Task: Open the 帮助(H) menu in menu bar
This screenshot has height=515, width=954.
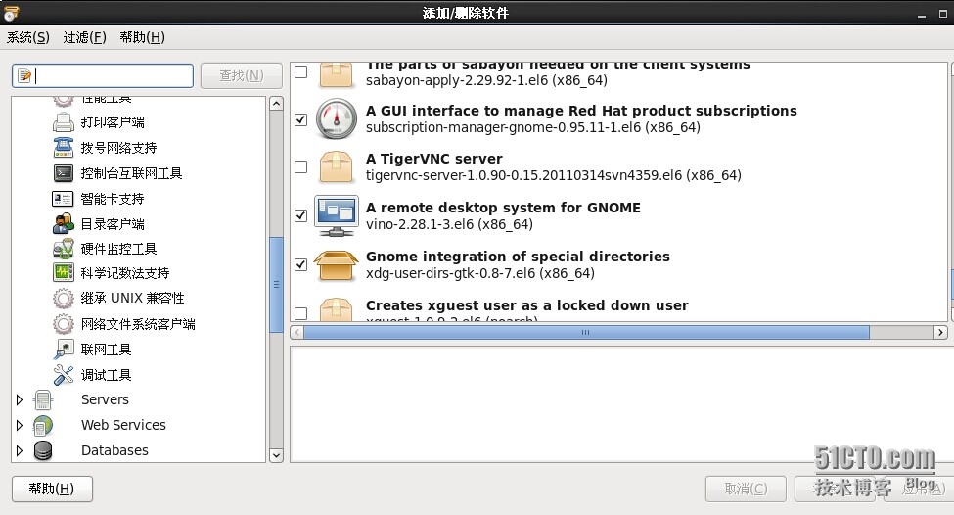Action: [x=143, y=38]
